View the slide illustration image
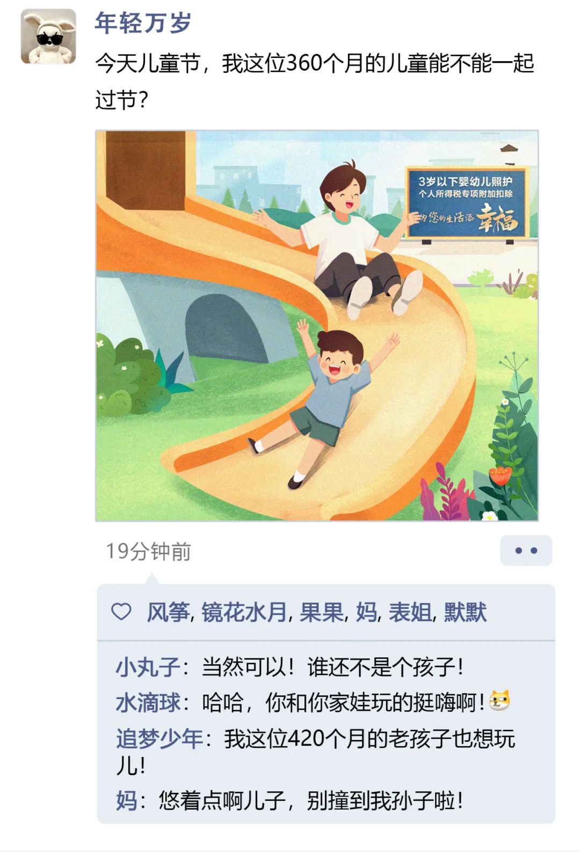This screenshot has width=580, height=853. pyautogui.click(x=317, y=326)
